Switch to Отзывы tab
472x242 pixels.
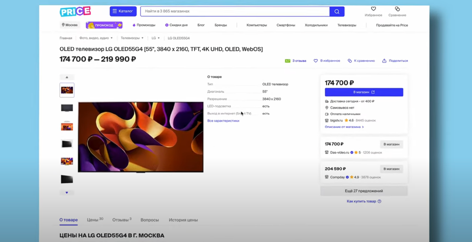(x=122, y=220)
